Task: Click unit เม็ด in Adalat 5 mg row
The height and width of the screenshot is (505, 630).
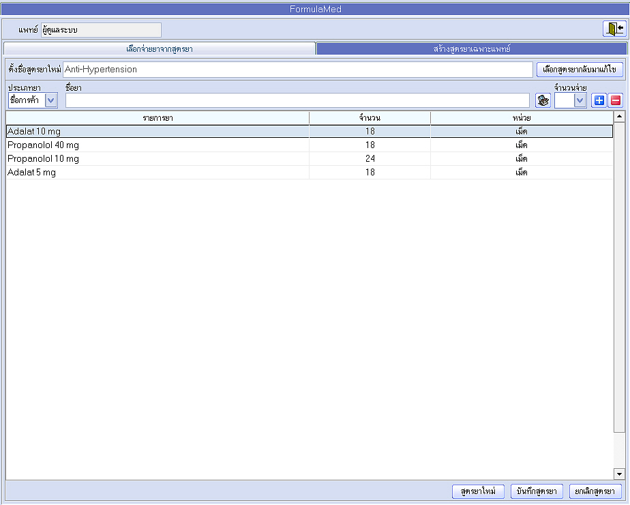Action: 522,172
